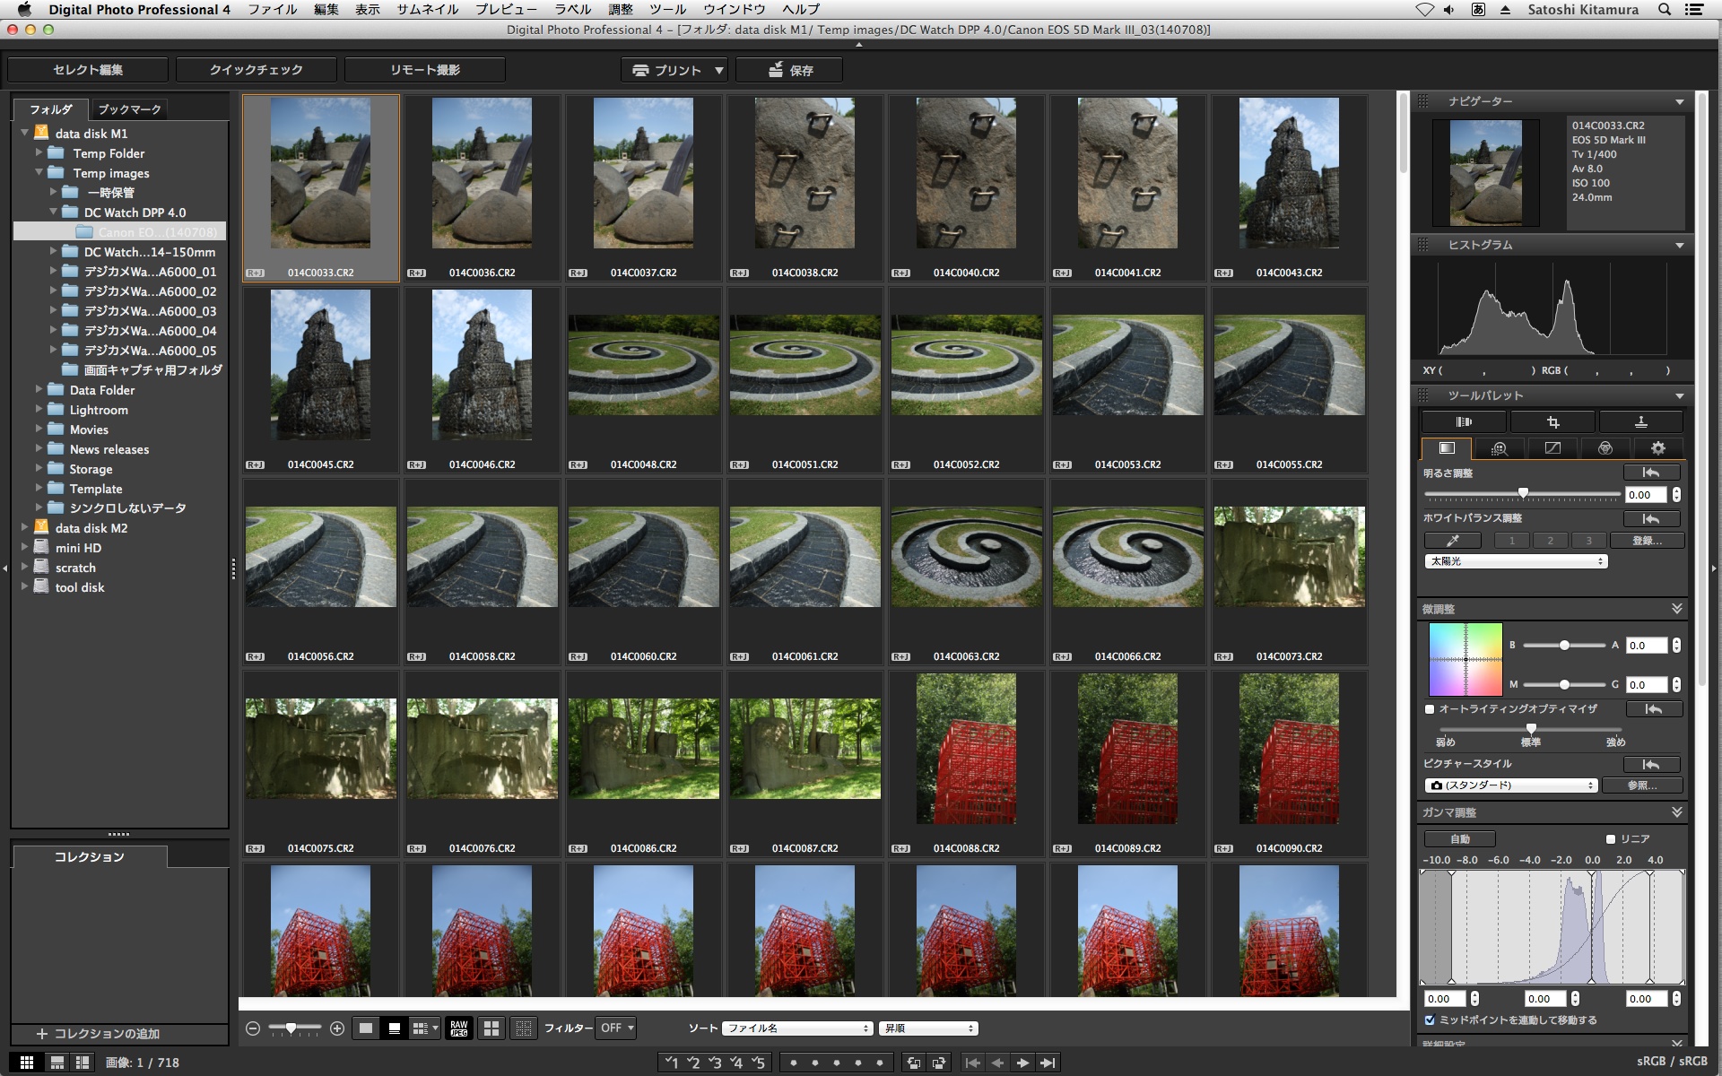
Task: Click the white balance eyedropper icon
Action: pyautogui.click(x=1452, y=541)
